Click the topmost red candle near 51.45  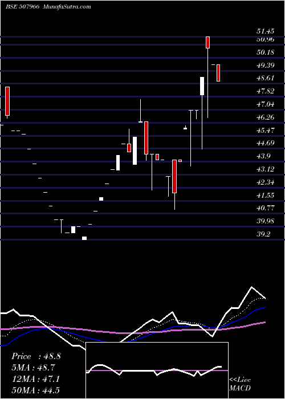(x=208, y=42)
